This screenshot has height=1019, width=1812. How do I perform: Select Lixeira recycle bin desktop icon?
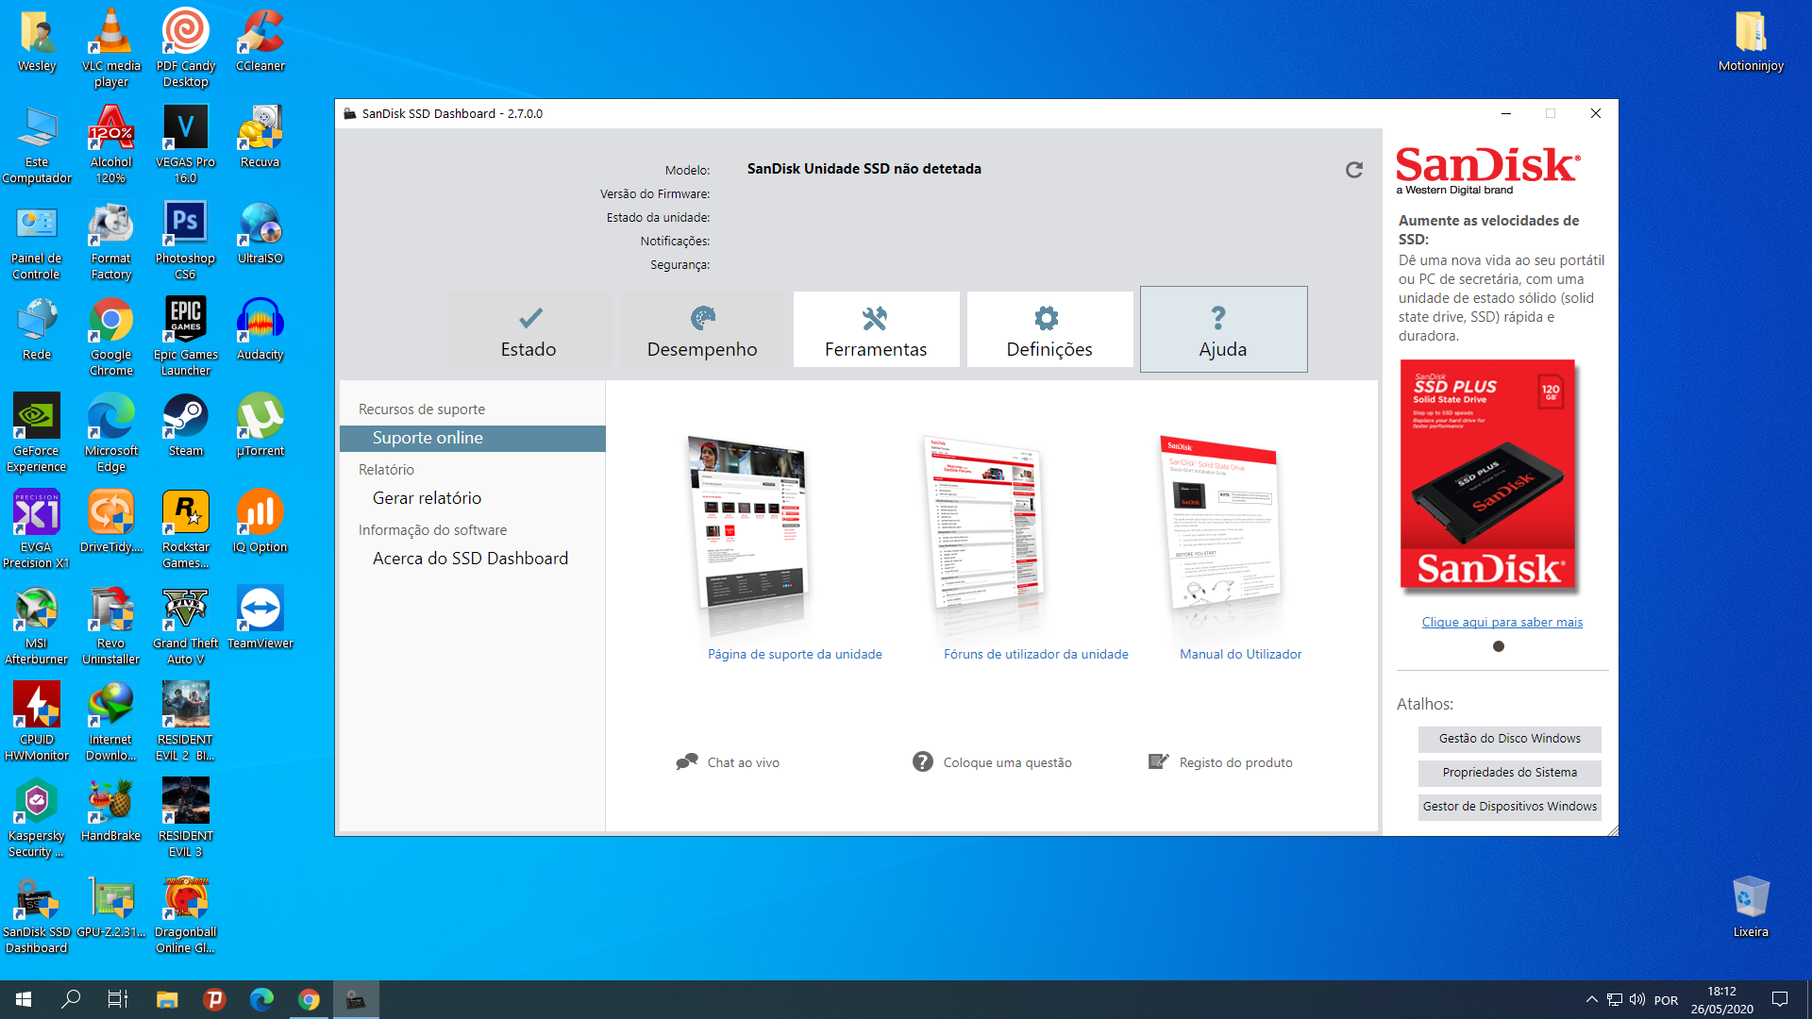(x=1751, y=907)
